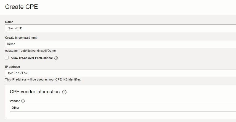Click the Create CPE page heading
Screen dimensions: 236x122
coord(22,7)
